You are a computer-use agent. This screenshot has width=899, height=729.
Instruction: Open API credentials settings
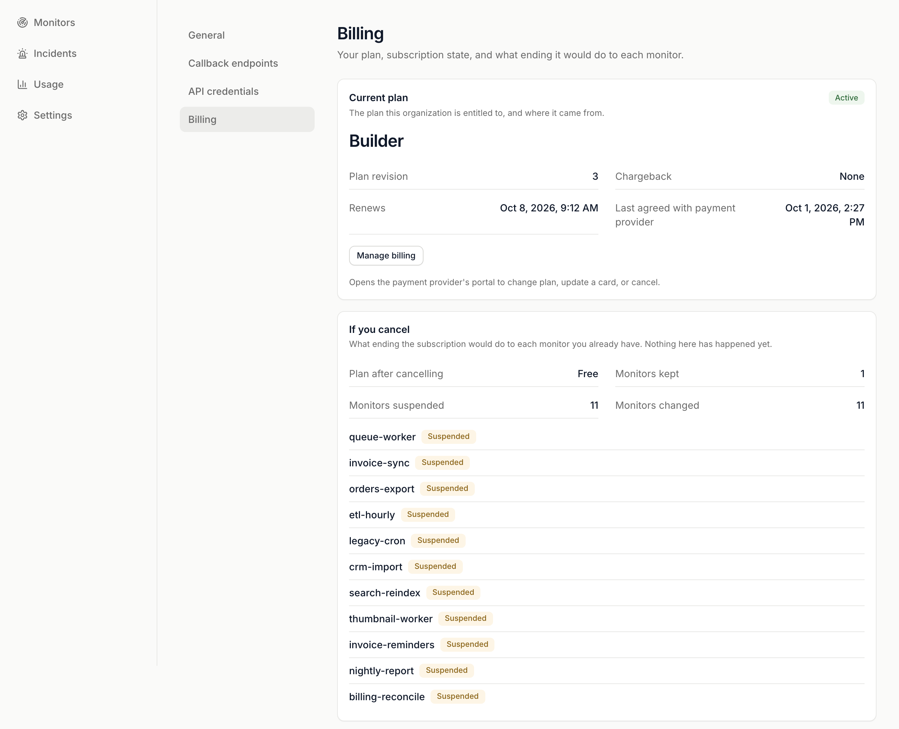(x=247, y=92)
